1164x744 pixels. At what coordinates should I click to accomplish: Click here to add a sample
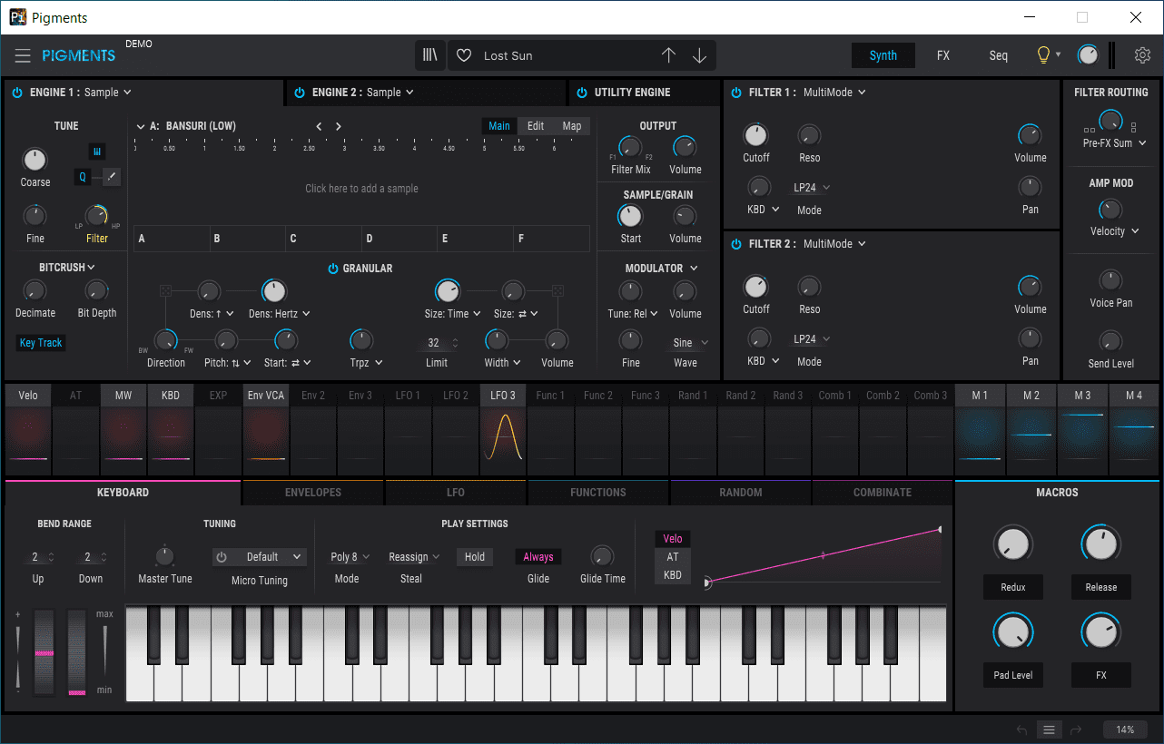(x=361, y=189)
